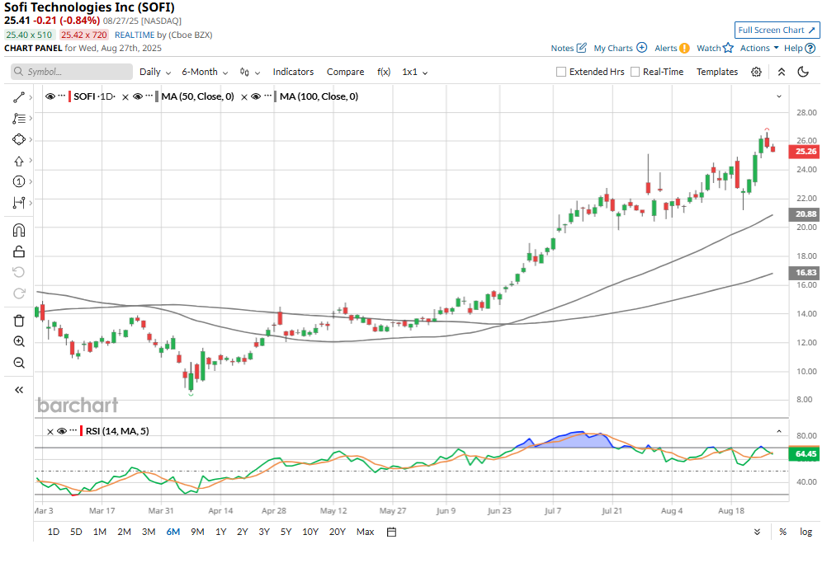Open the text and notes annotation tool
This screenshot has width=827, height=563.
pos(19,119)
